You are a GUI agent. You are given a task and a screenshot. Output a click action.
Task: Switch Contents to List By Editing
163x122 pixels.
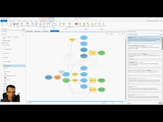coord(12,37)
